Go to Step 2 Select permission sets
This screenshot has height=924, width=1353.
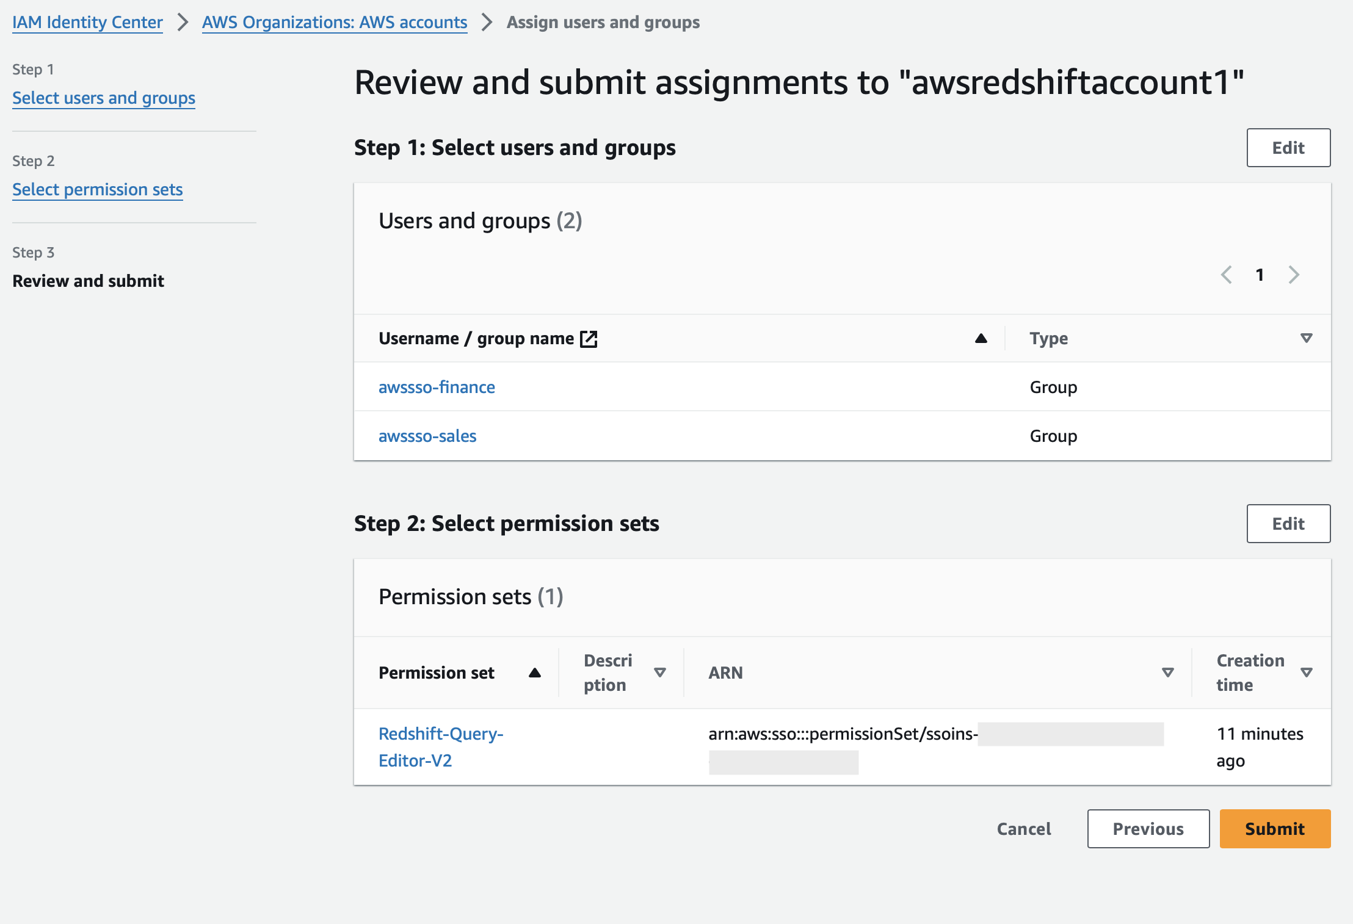click(97, 189)
